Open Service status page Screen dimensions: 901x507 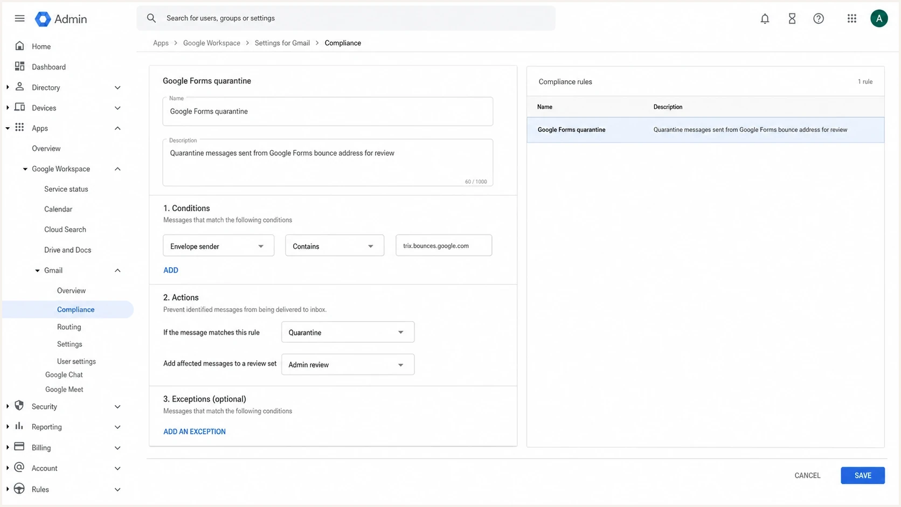[x=66, y=189]
